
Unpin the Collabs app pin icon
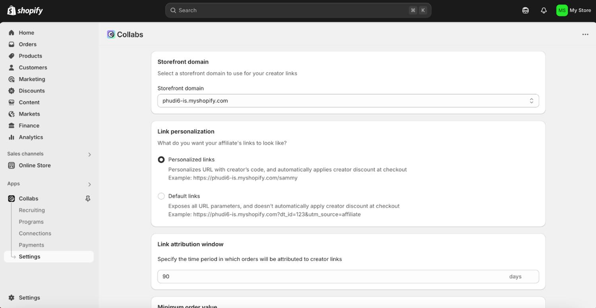(88, 199)
